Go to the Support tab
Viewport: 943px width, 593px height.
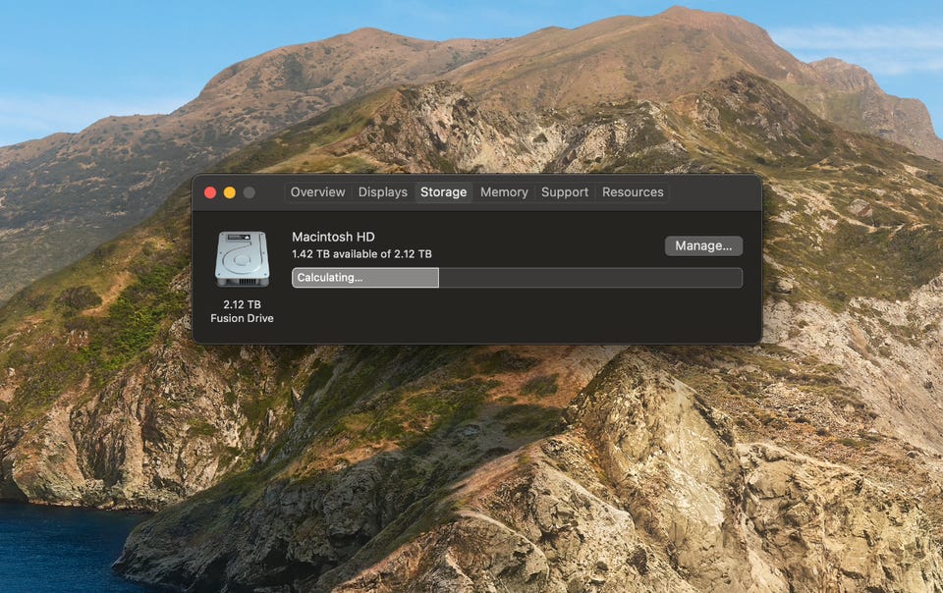[565, 192]
